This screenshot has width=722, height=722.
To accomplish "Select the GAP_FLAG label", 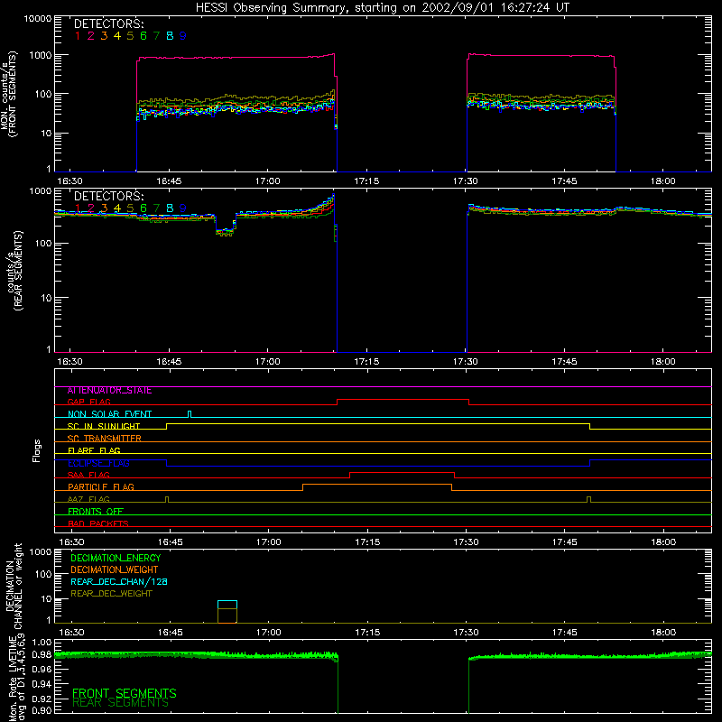I will tap(88, 402).
